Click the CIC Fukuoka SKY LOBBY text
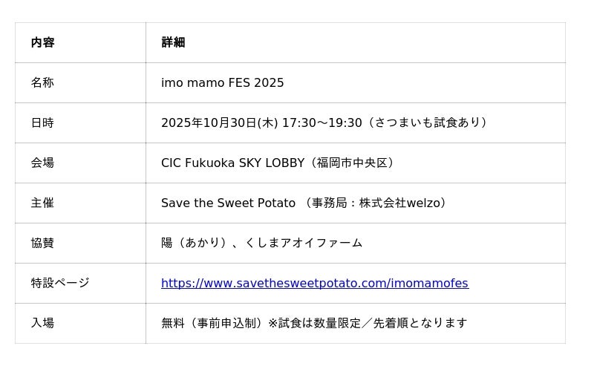This screenshot has width=594, height=366. (232, 163)
